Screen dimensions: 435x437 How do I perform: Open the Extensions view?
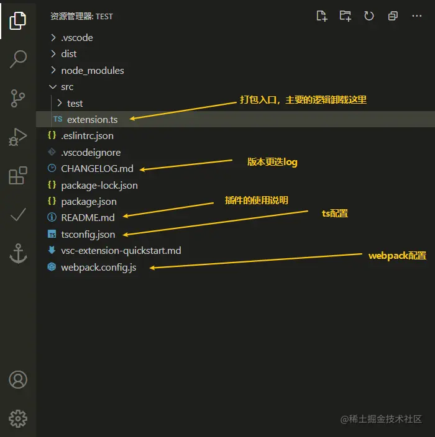18,176
